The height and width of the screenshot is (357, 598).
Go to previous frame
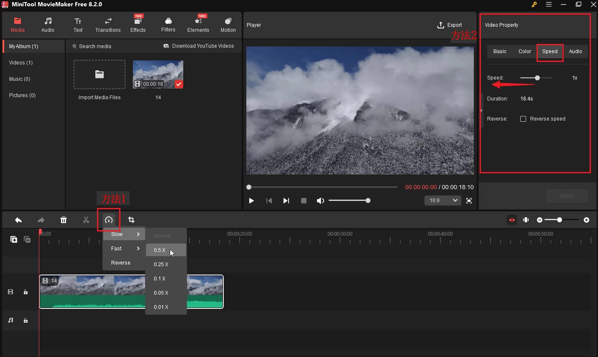(269, 201)
